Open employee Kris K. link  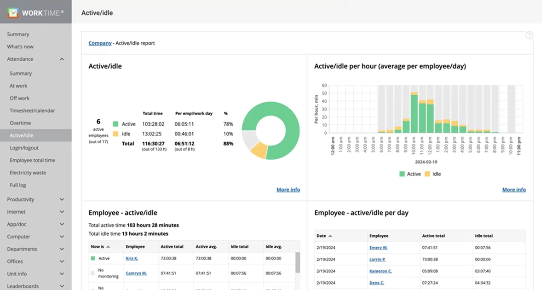click(x=132, y=259)
